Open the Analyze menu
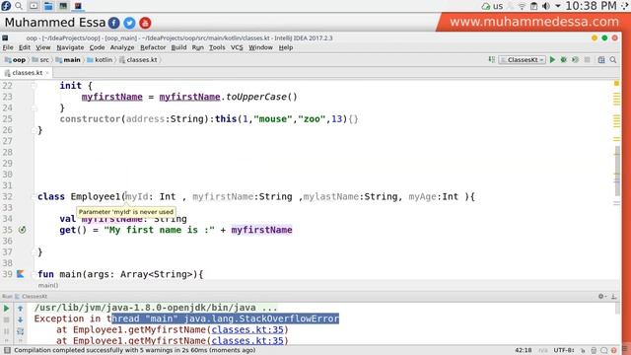631x355 pixels. pos(122,47)
